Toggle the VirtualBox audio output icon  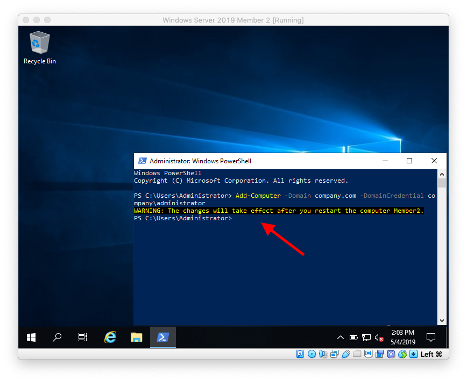click(322, 354)
